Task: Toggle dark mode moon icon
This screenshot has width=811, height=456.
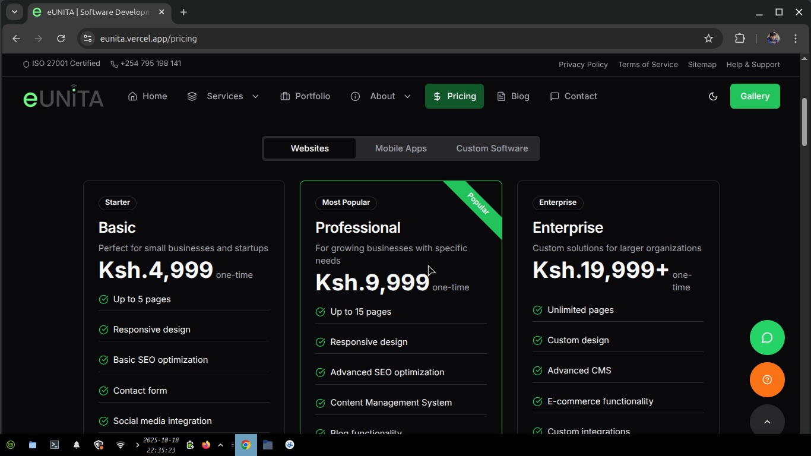Action: pos(713,96)
